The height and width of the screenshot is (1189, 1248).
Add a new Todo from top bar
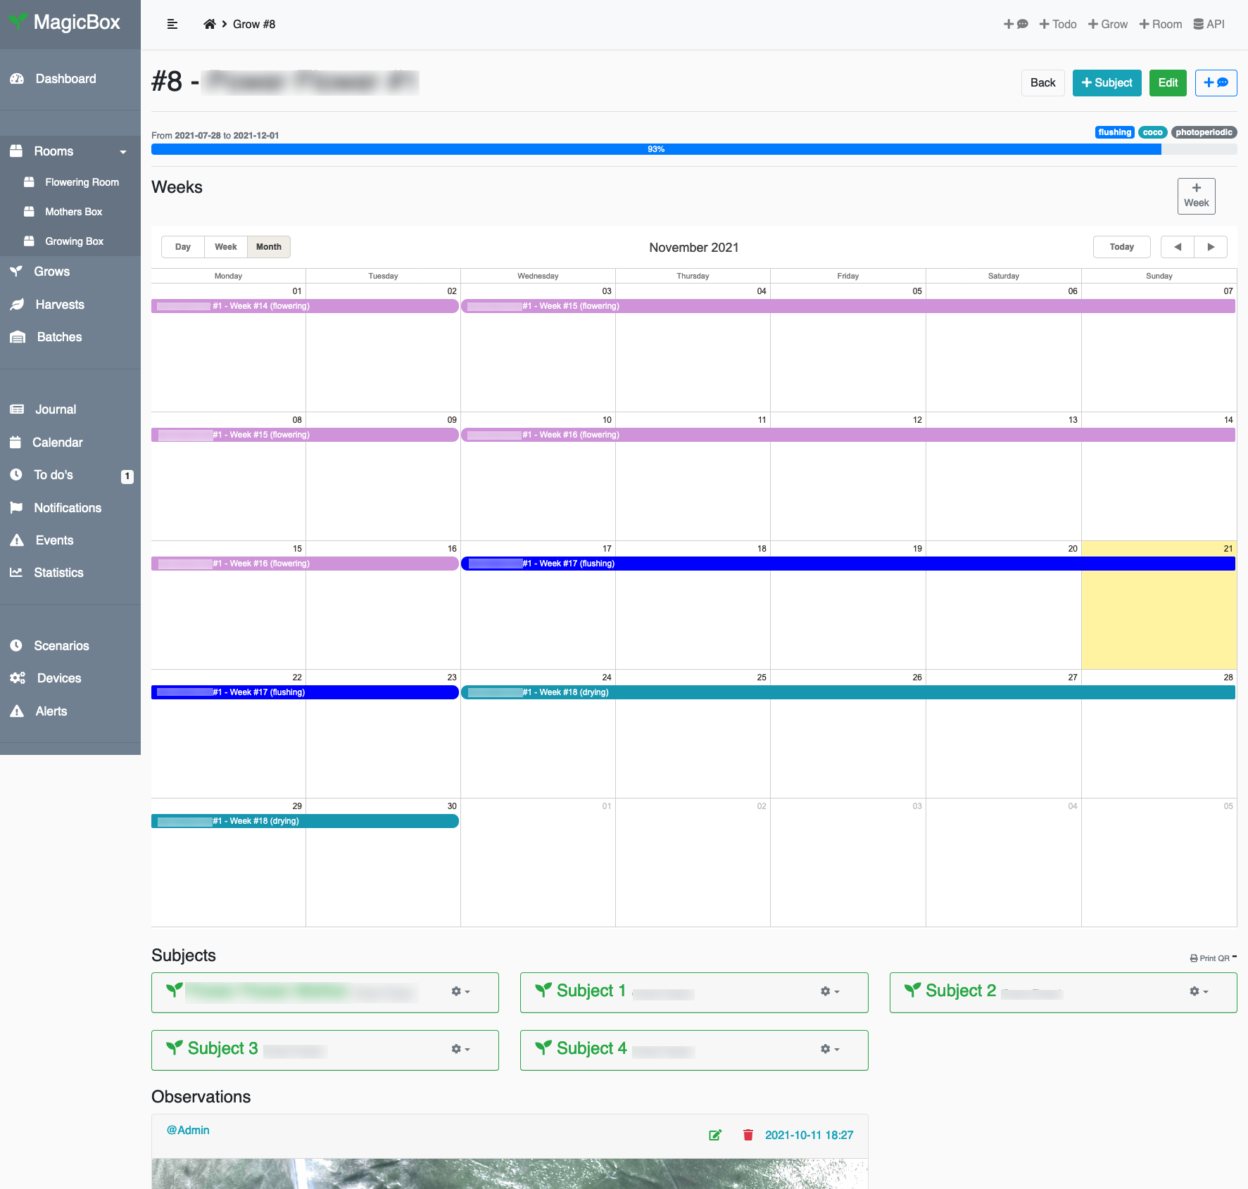pos(1058,24)
